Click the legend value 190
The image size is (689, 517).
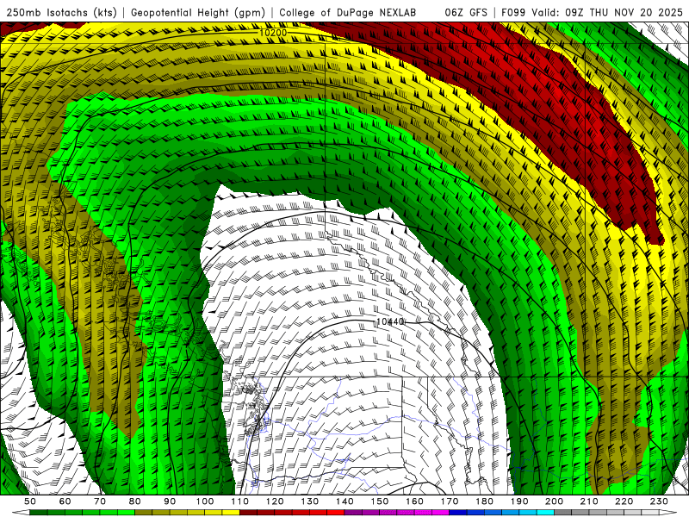(519, 501)
